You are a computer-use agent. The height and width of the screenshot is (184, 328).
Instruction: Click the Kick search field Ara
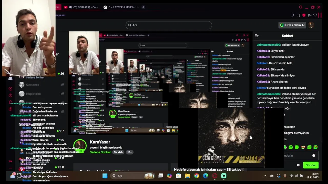pyautogui.click(x=169, y=25)
